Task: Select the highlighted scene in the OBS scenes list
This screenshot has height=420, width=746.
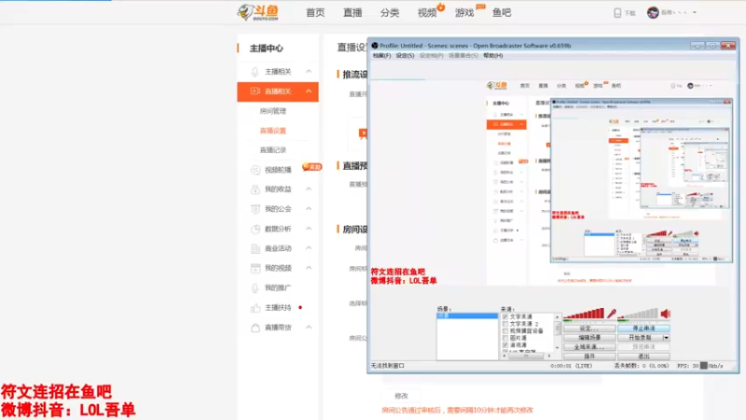Action: pos(467,315)
